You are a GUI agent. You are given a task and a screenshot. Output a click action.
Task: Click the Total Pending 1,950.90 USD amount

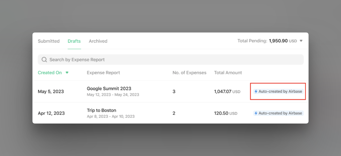283,41
